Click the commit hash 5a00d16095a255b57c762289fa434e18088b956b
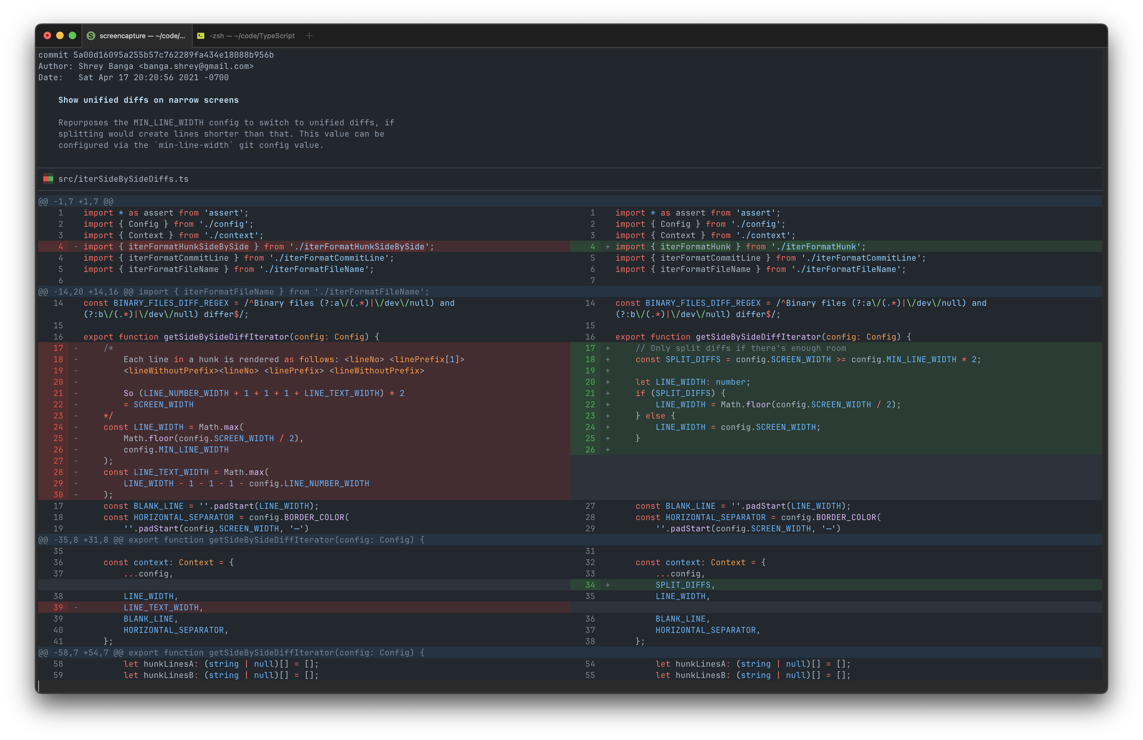 [173, 55]
